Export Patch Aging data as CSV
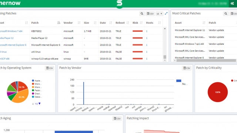 point(117,119)
